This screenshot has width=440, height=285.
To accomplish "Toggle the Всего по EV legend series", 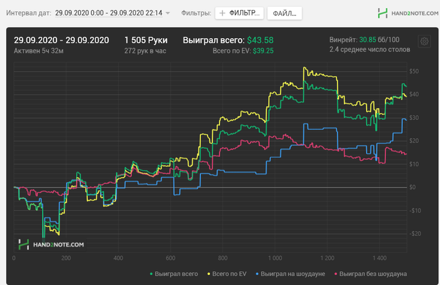I will coord(227,274).
